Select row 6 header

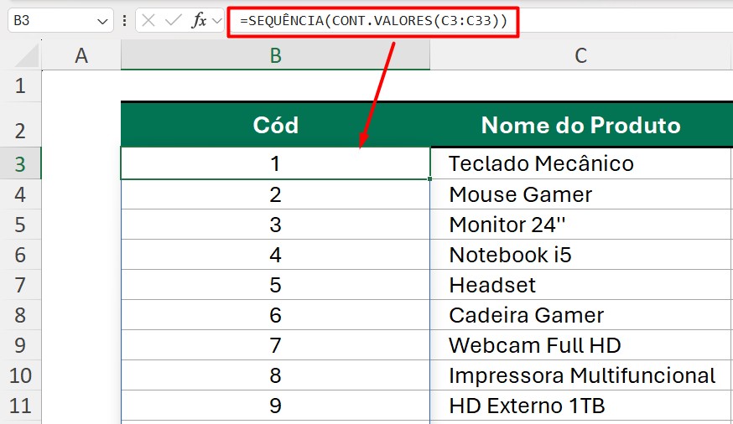21,255
